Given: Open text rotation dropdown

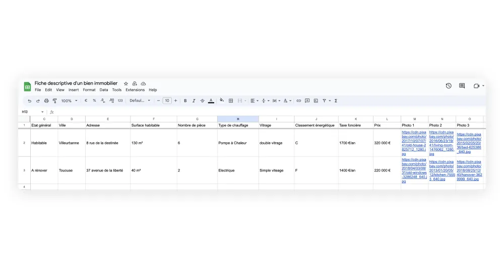Looking at the screenshot, I should click(287, 101).
